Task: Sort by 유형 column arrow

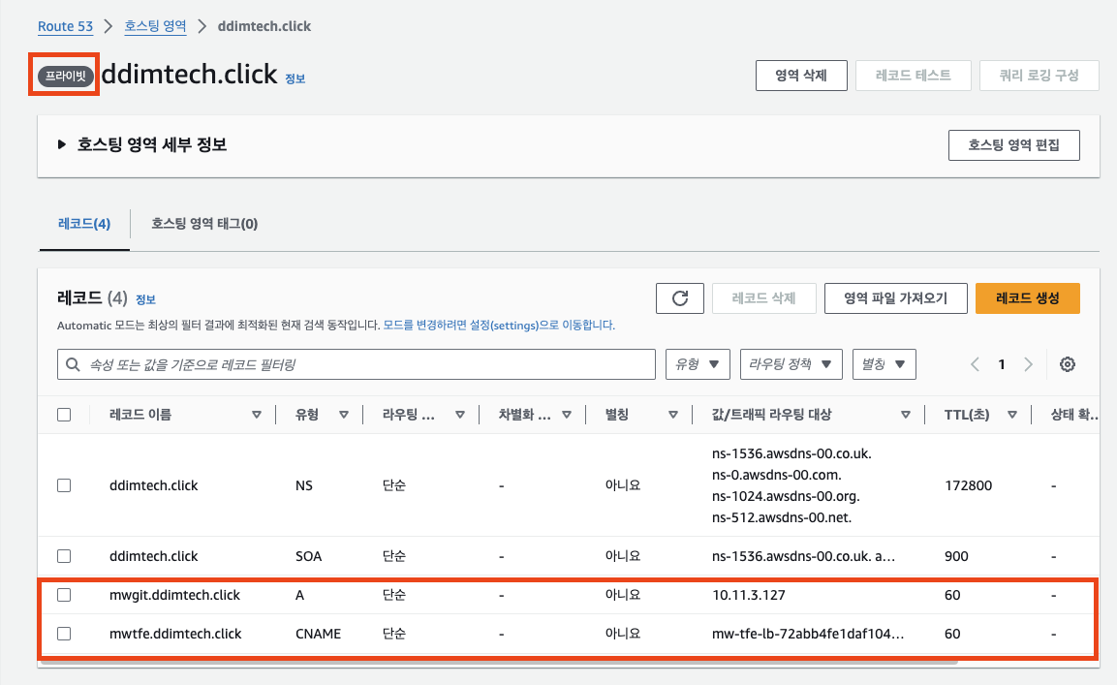Action: click(343, 415)
